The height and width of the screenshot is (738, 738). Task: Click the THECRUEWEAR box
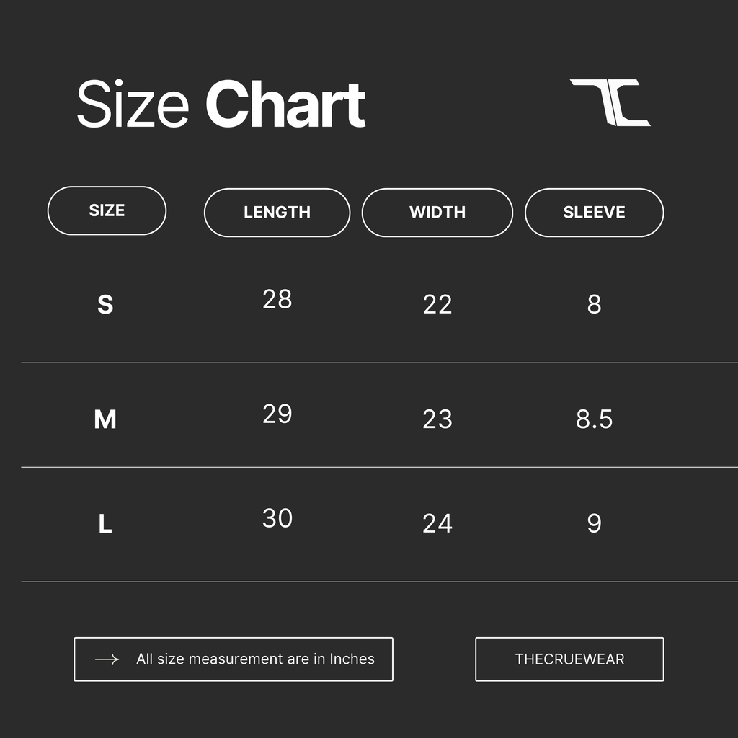569,659
